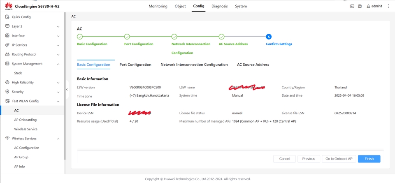Screen dimensions: 395x183
Task: Click the Resource usage value 4 / 20
Action: (134, 121)
